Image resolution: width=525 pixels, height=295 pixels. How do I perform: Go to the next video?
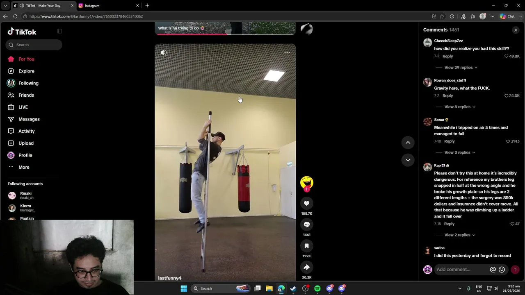[408, 160]
